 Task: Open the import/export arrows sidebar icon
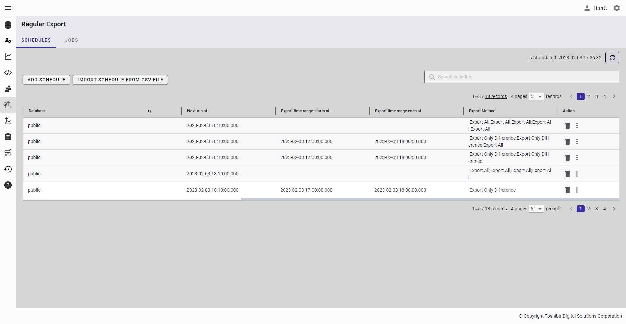(8, 121)
